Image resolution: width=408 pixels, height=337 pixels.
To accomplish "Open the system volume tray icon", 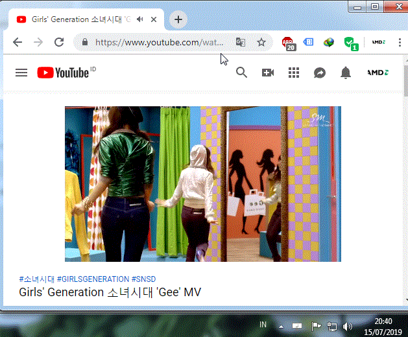I will tap(348, 327).
